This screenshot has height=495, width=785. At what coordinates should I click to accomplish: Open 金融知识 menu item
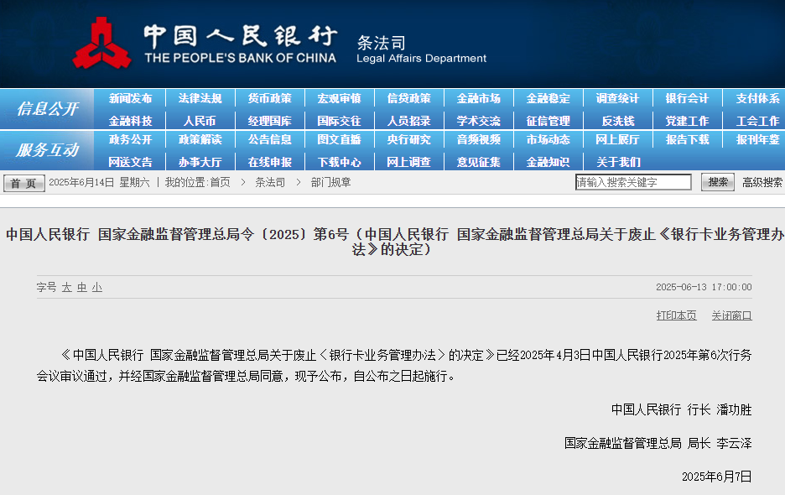click(x=548, y=162)
